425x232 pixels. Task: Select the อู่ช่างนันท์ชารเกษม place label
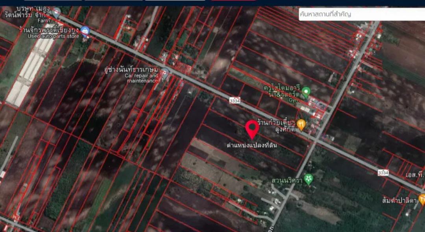[131, 70]
